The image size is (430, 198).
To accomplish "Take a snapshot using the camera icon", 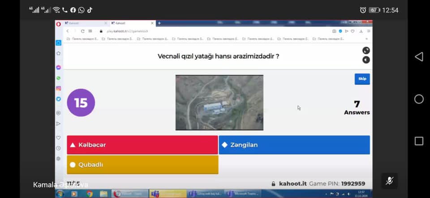I will coord(334,31).
